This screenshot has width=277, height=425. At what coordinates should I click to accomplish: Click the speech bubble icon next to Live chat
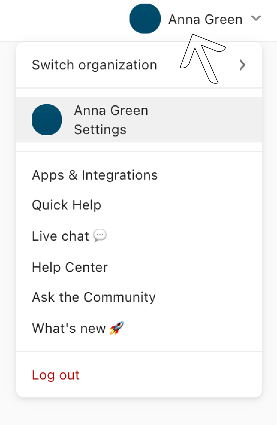(x=100, y=236)
